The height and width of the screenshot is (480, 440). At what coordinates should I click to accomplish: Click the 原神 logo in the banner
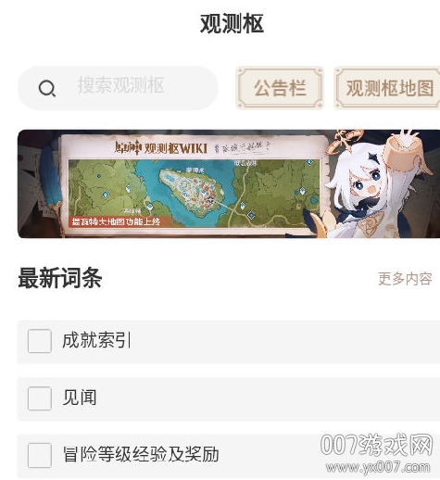pyautogui.click(x=128, y=148)
